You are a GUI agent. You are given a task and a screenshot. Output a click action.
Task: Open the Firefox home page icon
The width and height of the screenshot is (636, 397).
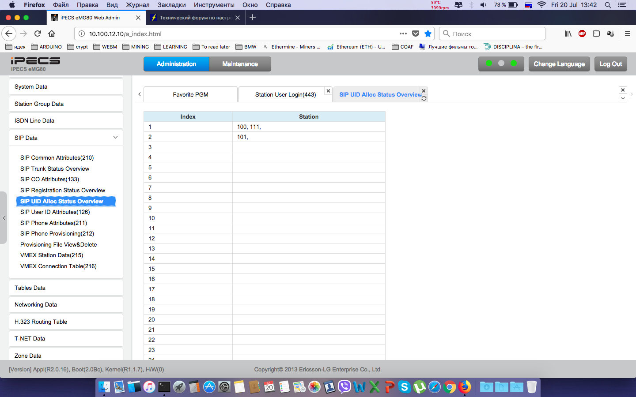point(52,34)
